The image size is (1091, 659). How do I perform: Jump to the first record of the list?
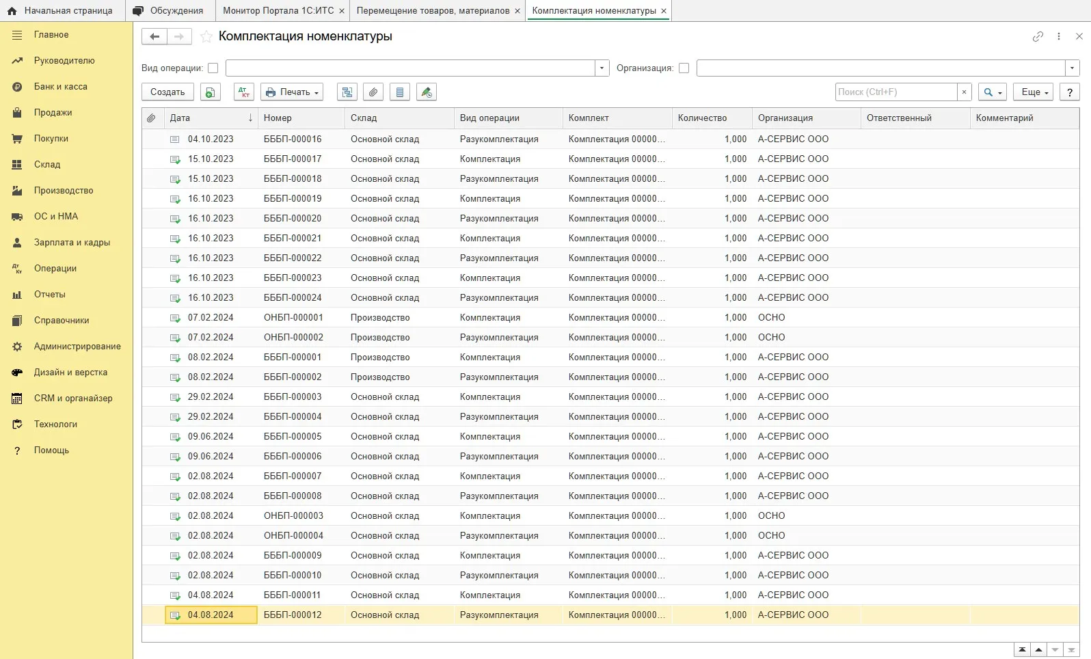1022,650
